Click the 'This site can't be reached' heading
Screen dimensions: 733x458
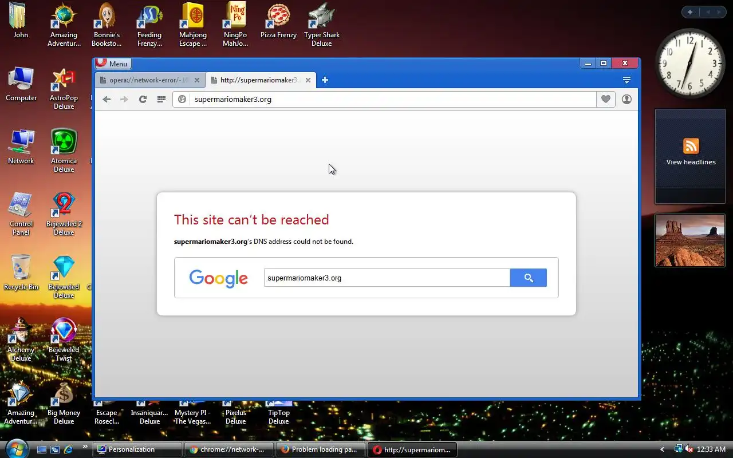pos(251,220)
